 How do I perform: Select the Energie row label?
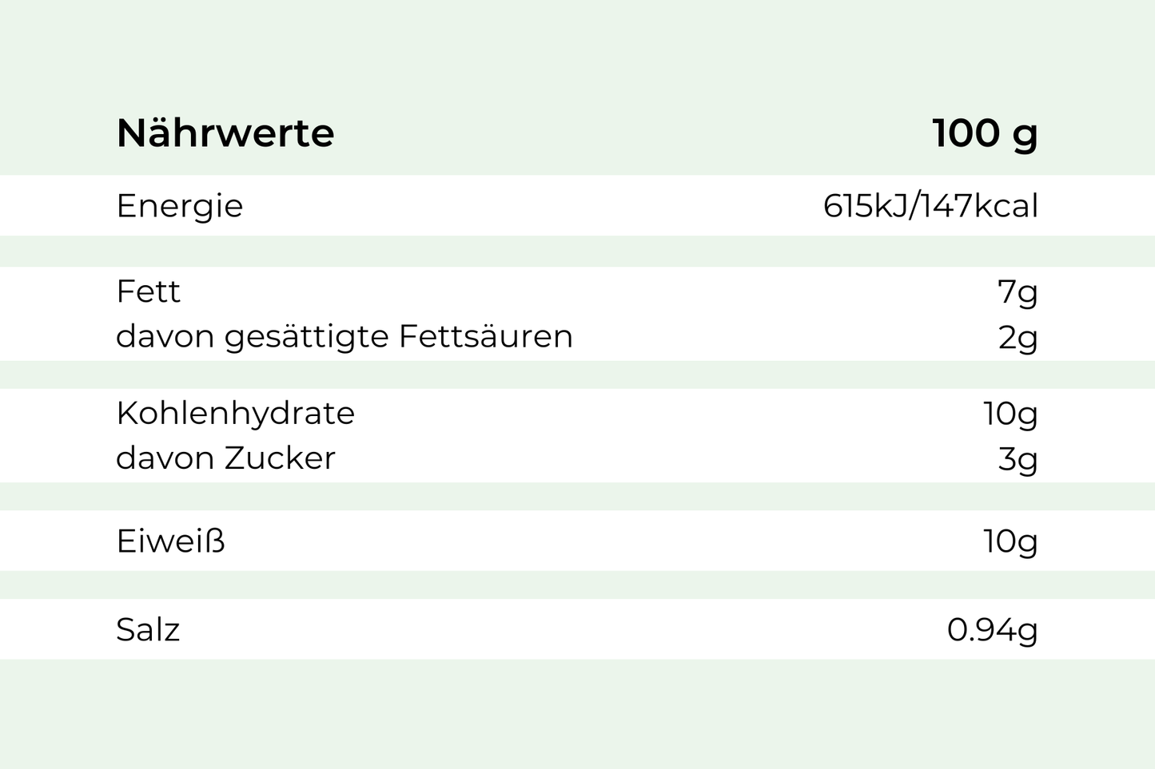[x=179, y=206]
